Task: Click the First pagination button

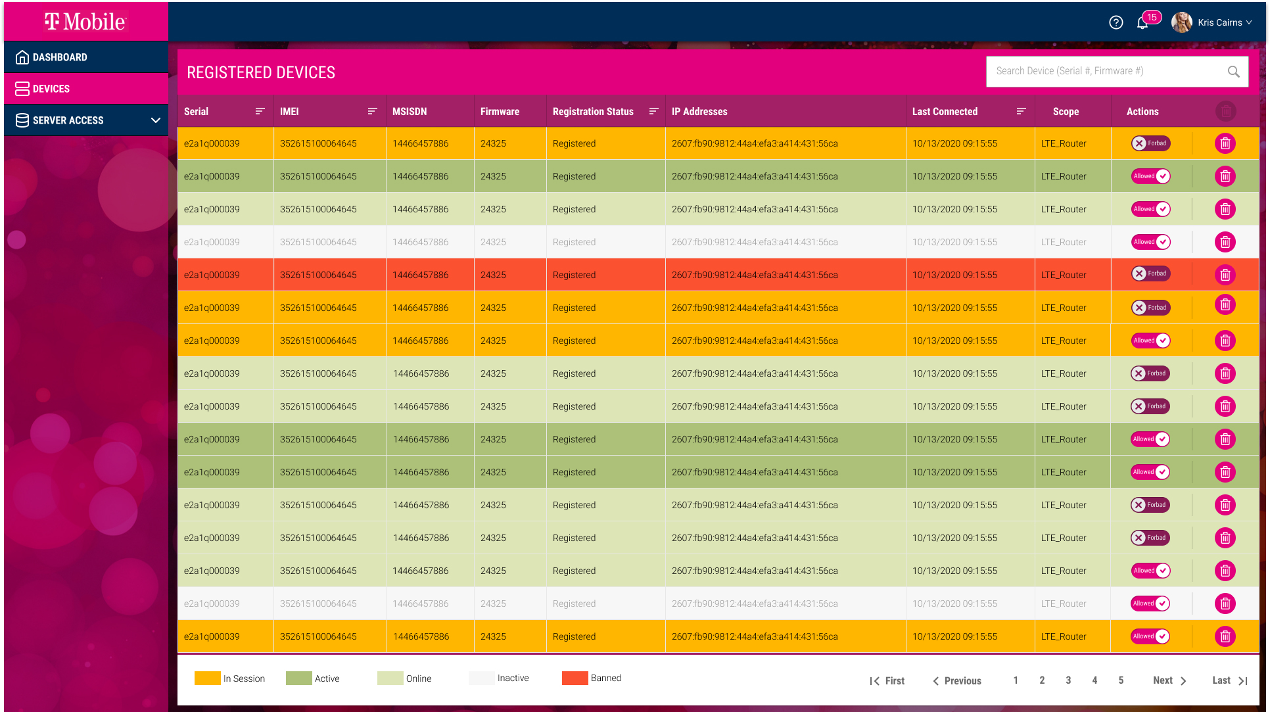Action: 887,681
